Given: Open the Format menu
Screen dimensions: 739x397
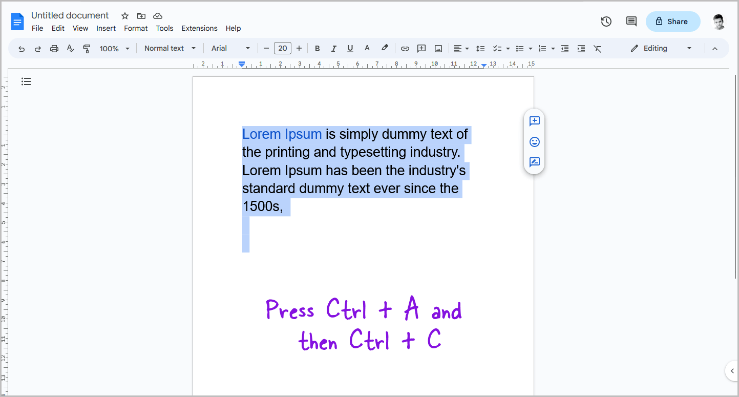Looking at the screenshot, I should (136, 28).
